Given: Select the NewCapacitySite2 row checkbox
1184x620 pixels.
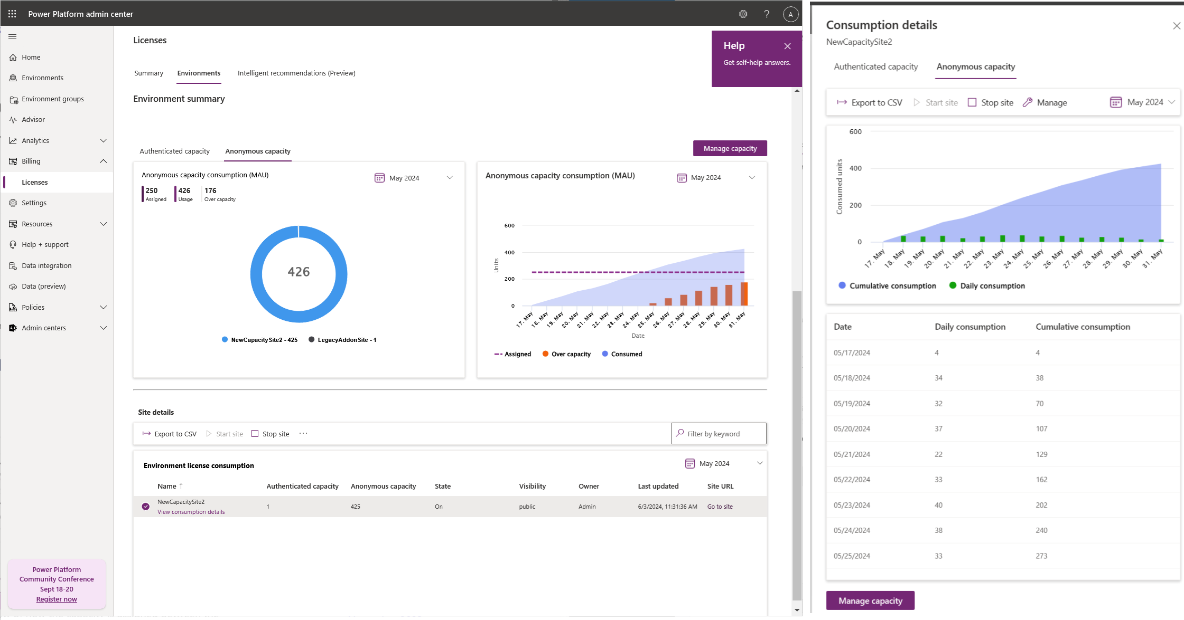Looking at the screenshot, I should point(145,506).
